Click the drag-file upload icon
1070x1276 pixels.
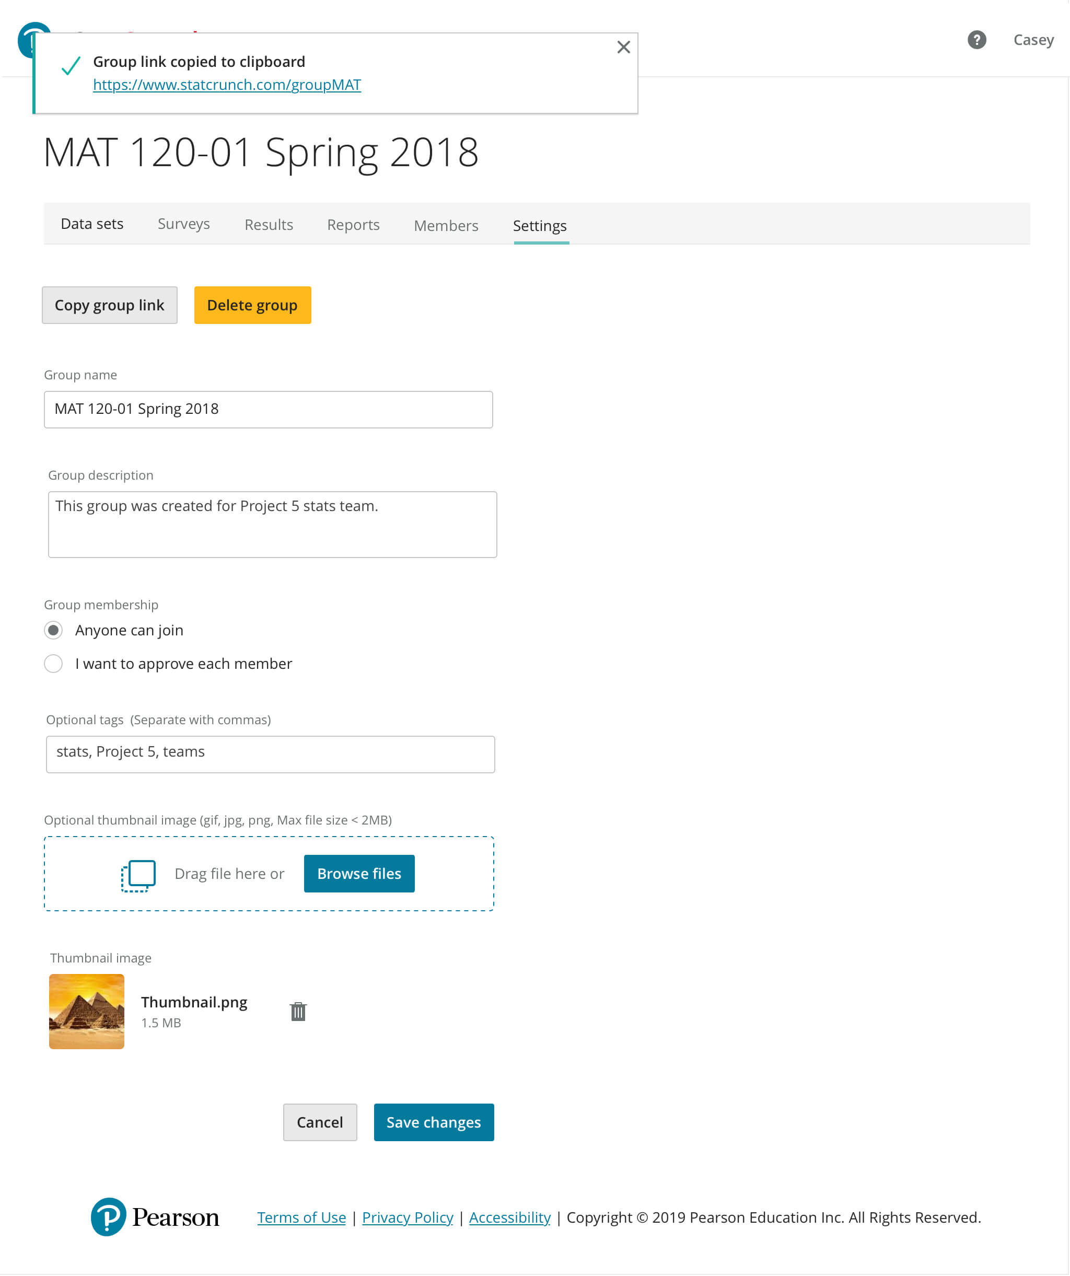point(138,875)
